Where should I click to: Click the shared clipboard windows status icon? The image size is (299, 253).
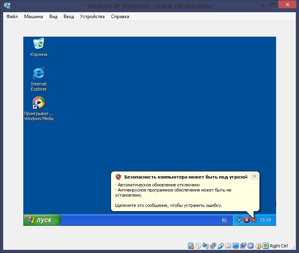tap(243, 246)
